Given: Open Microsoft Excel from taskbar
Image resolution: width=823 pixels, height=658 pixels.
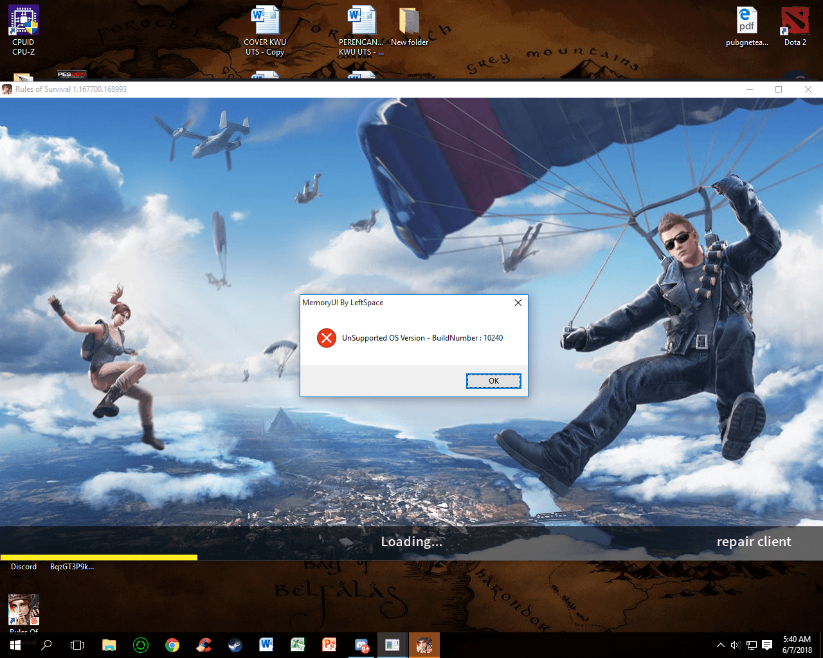Looking at the screenshot, I should click(298, 645).
